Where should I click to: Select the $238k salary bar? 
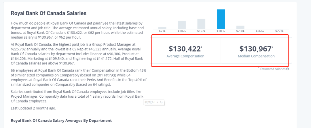pyautogui.click(x=240, y=27)
